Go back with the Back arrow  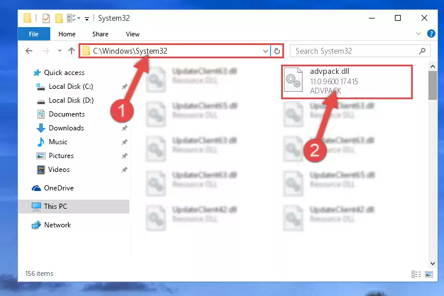(x=29, y=51)
